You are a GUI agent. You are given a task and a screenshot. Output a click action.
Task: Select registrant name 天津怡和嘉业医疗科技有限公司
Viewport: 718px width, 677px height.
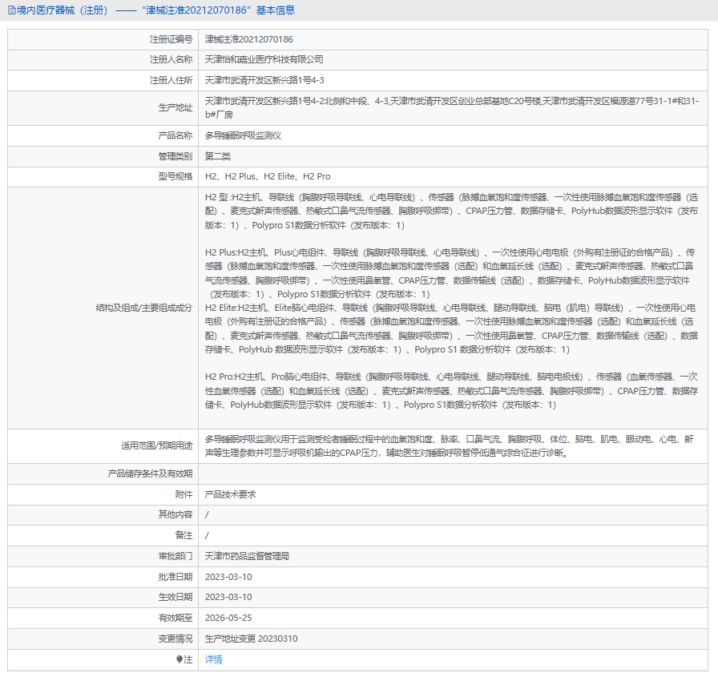[x=264, y=59]
